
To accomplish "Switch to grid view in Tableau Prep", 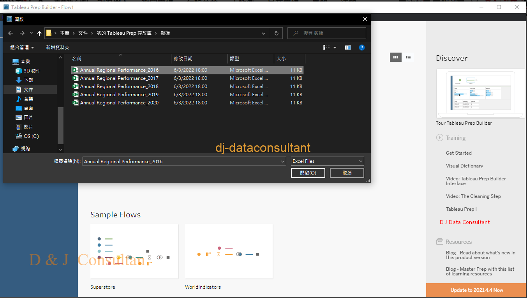I will (395, 57).
